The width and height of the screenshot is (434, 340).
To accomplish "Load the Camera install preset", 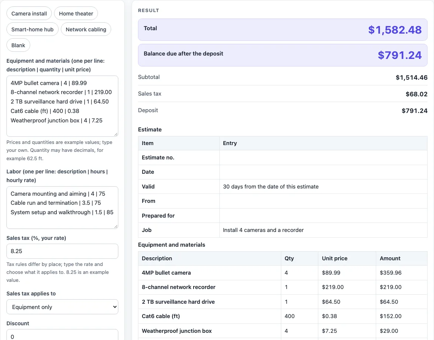I will (x=29, y=14).
